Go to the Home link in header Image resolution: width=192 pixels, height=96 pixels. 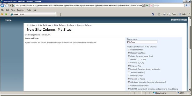(x=8, y=20)
